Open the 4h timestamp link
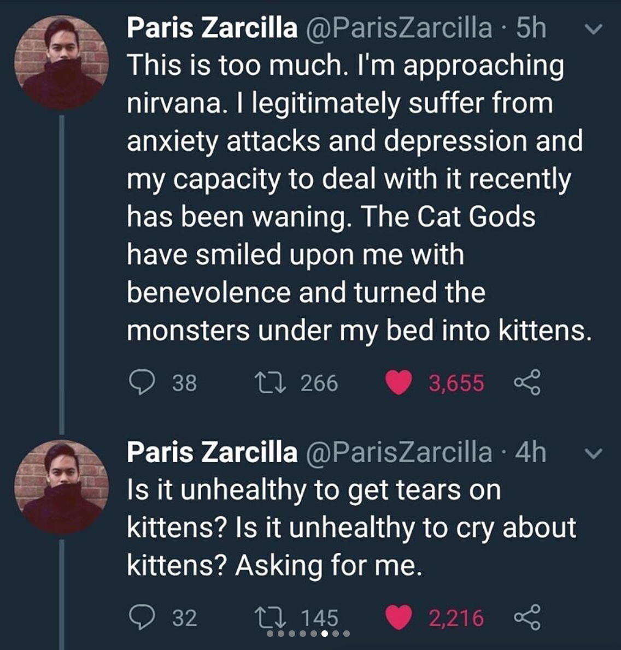 (531, 453)
